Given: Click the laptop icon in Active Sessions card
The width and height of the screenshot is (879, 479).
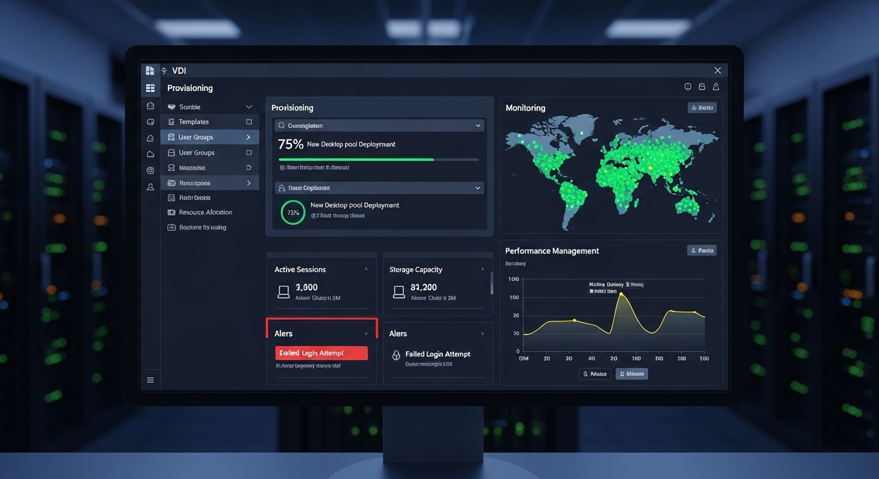Looking at the screenshot, I should tap(283, 291).
